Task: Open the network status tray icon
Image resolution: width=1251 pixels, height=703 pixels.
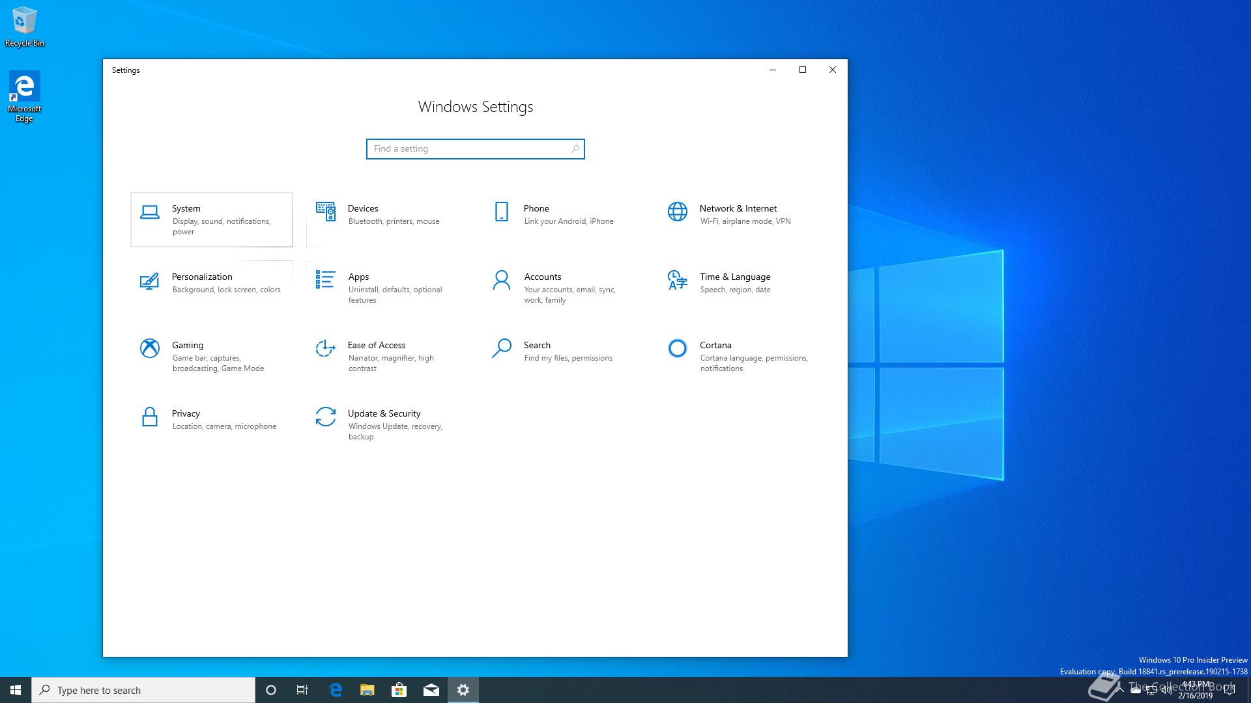Action: coord(1151,691)
